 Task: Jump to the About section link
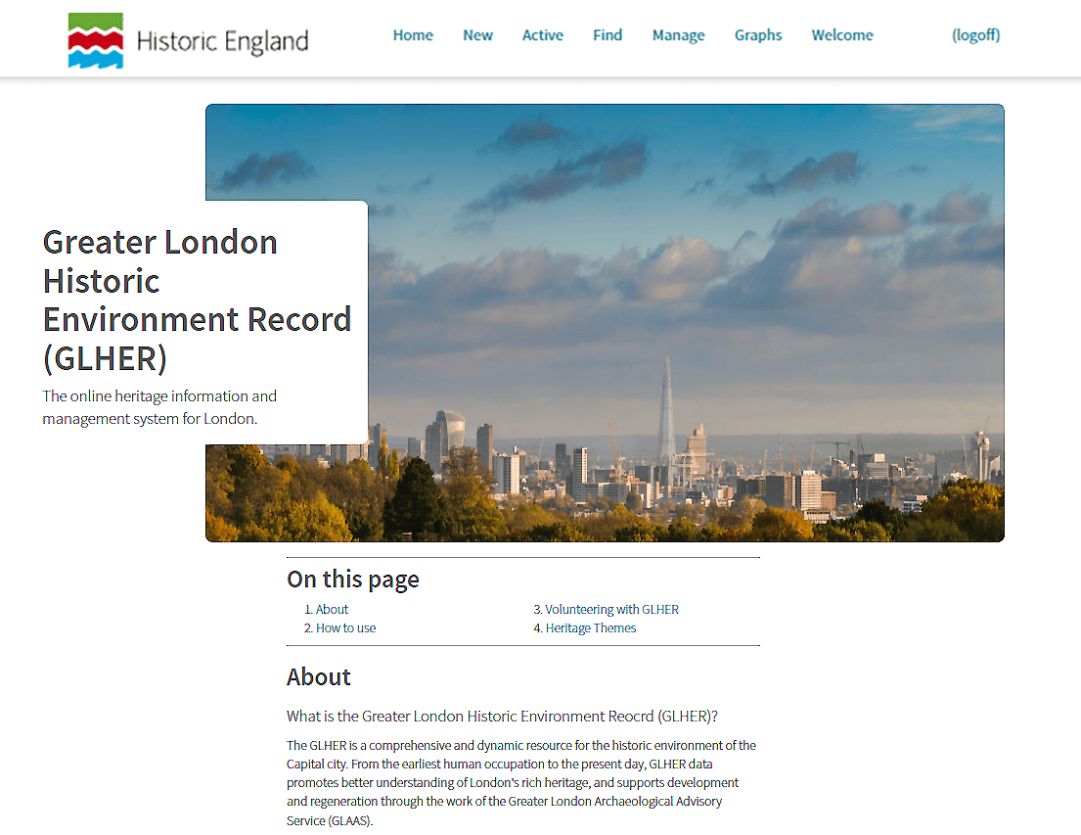click(x=332, y=609)
